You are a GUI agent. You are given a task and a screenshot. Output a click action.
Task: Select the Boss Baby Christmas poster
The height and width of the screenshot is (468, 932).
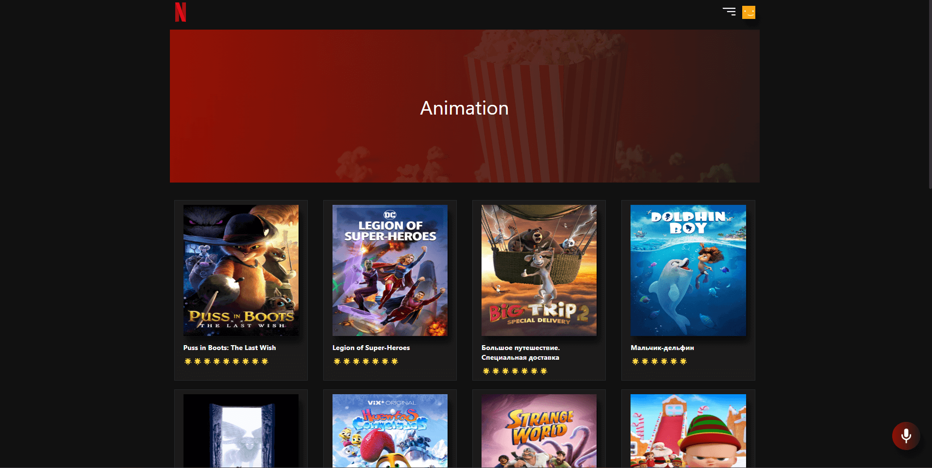pyautogui.click(x=688, y=431)
